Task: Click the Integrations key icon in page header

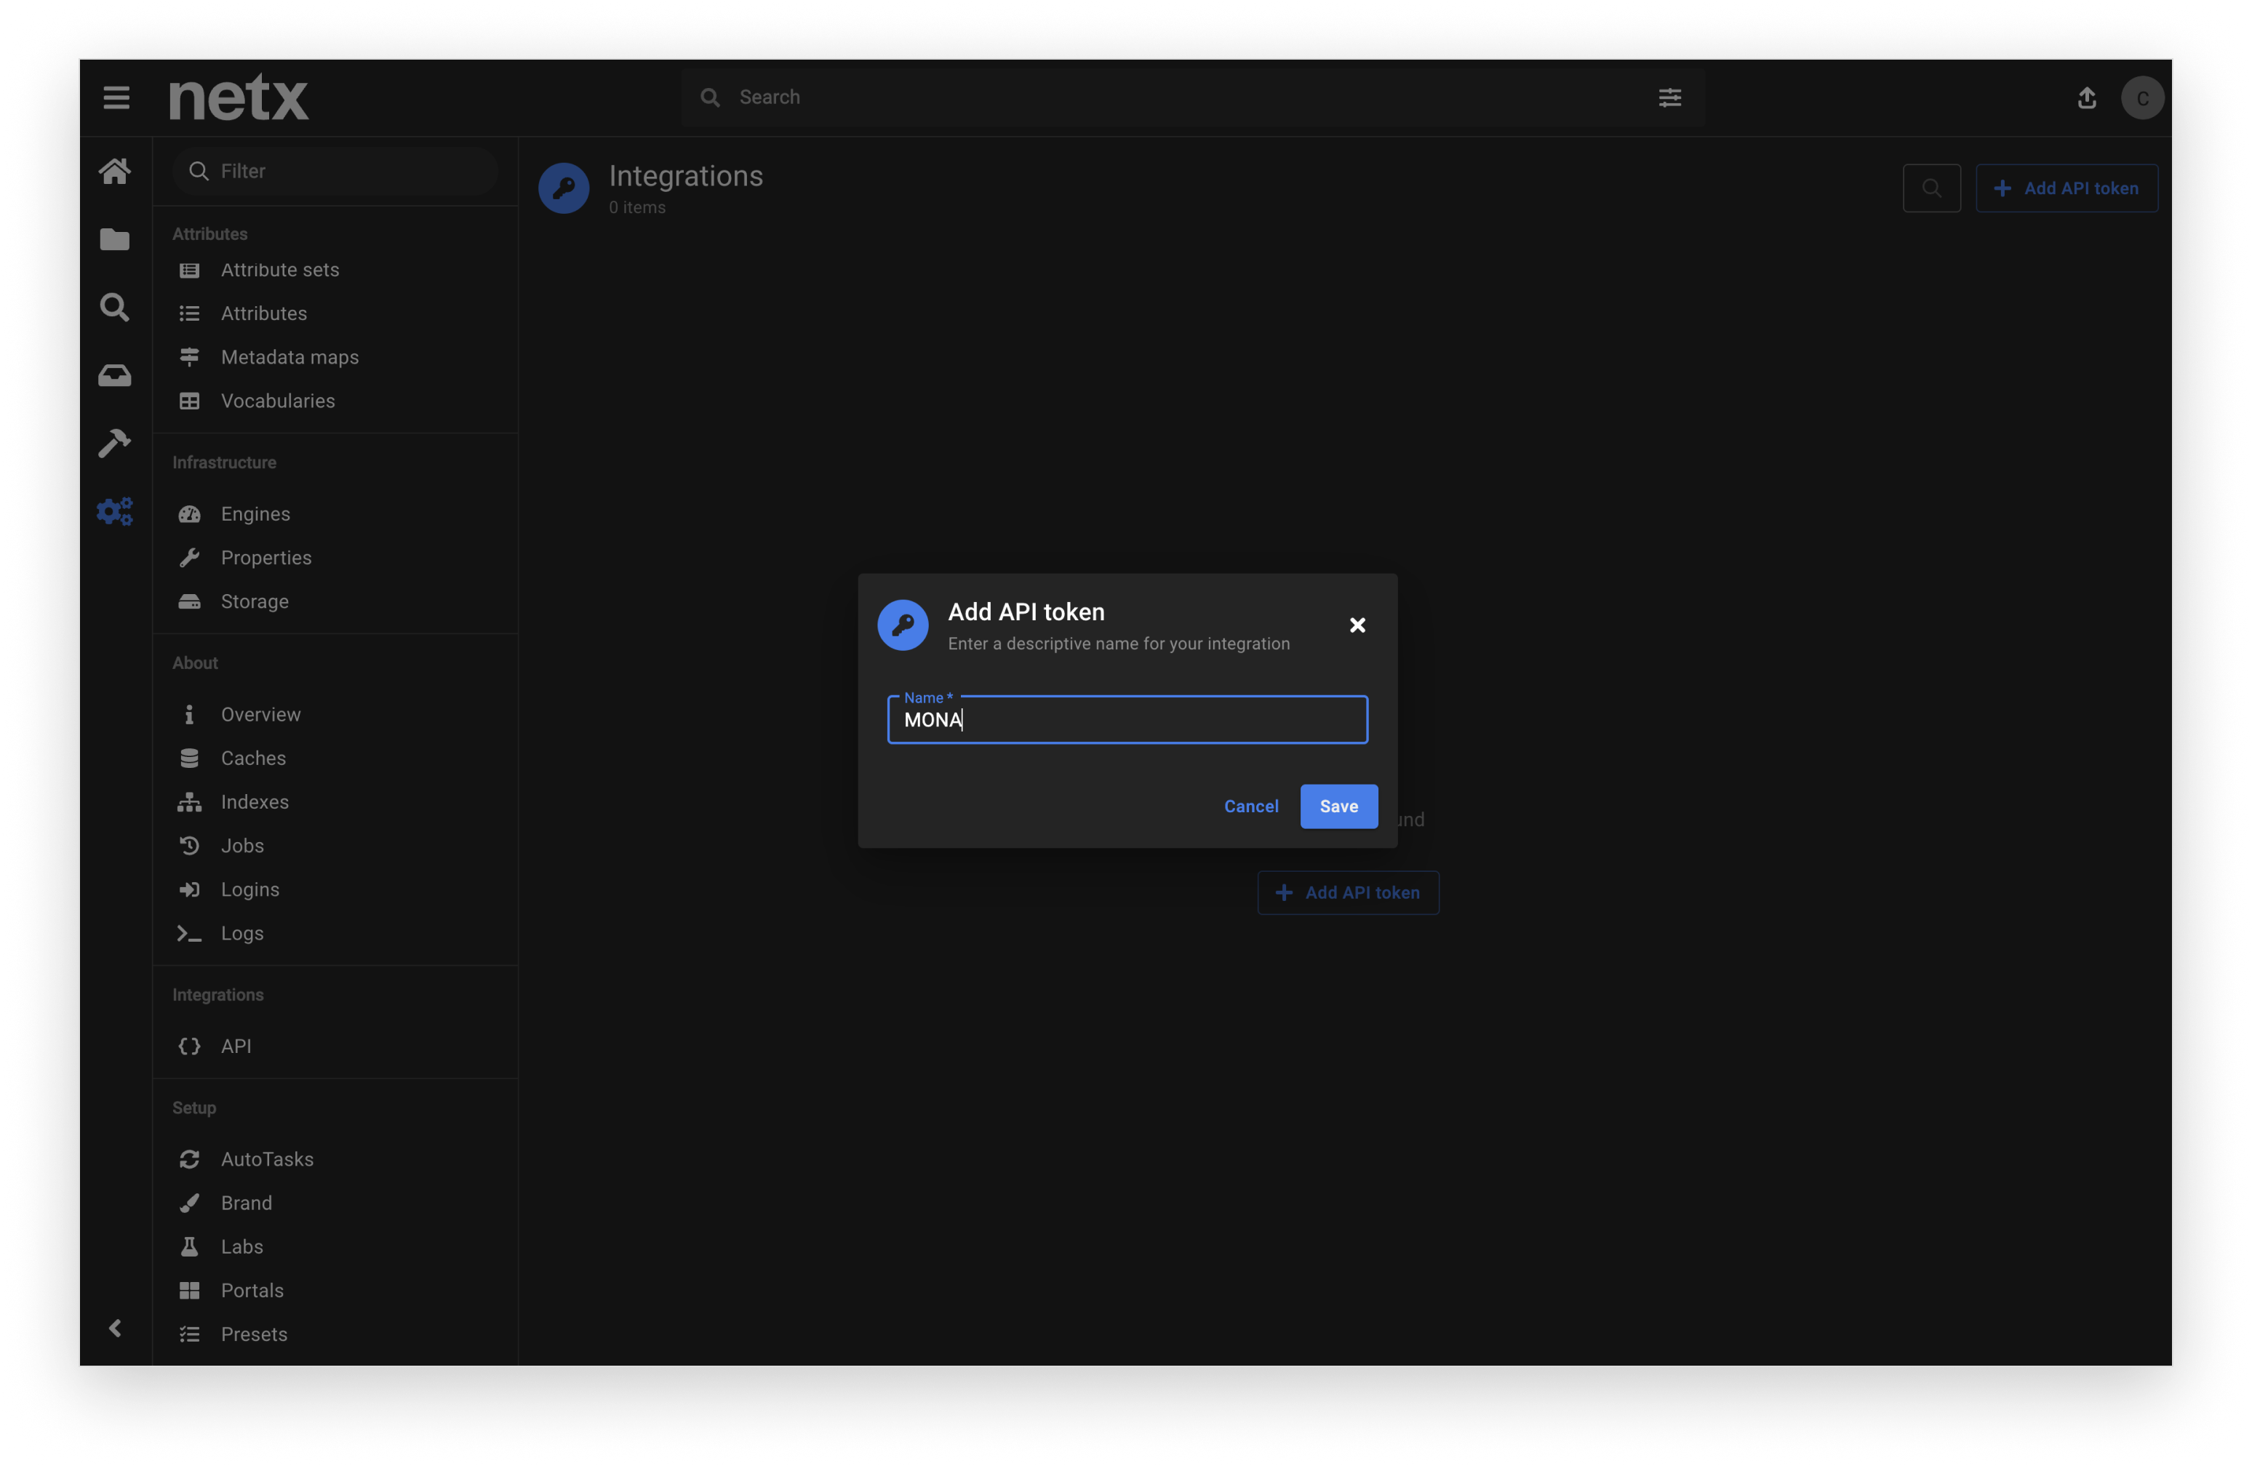Action: [564, 188]
